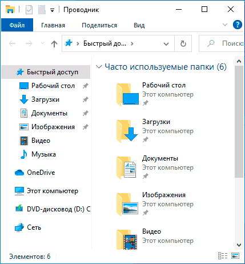Switch to large icons view in status bar
The image size is (245, 264).
235,256
